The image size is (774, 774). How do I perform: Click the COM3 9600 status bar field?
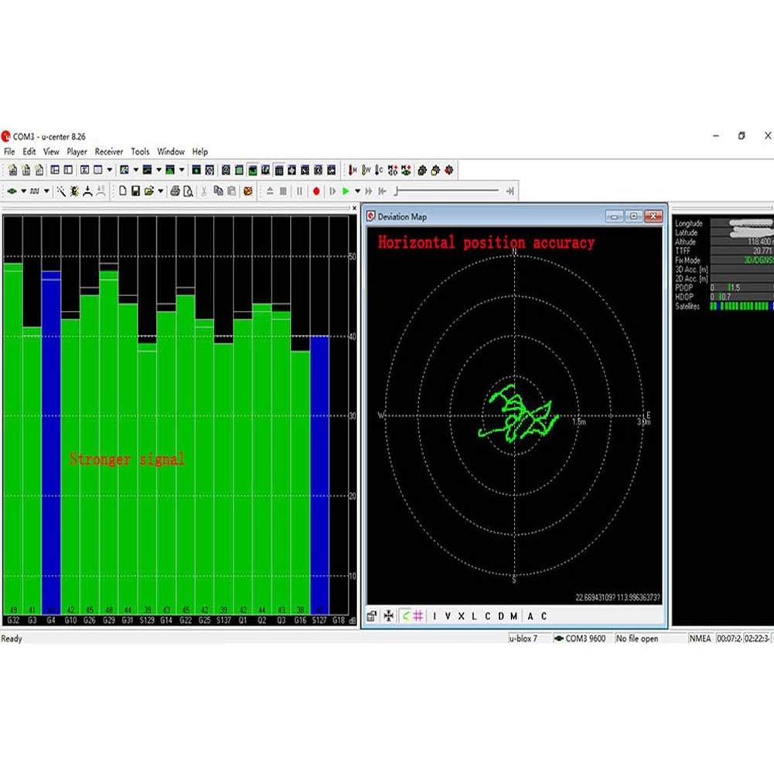(582, 639)
